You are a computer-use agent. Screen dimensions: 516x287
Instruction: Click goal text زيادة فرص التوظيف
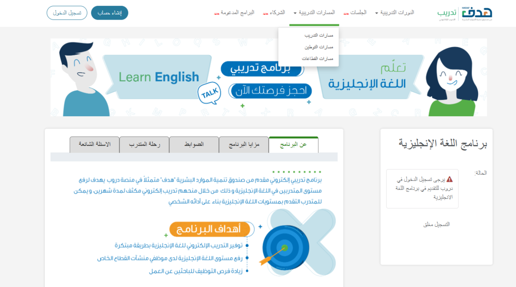(x=196, y=271)
